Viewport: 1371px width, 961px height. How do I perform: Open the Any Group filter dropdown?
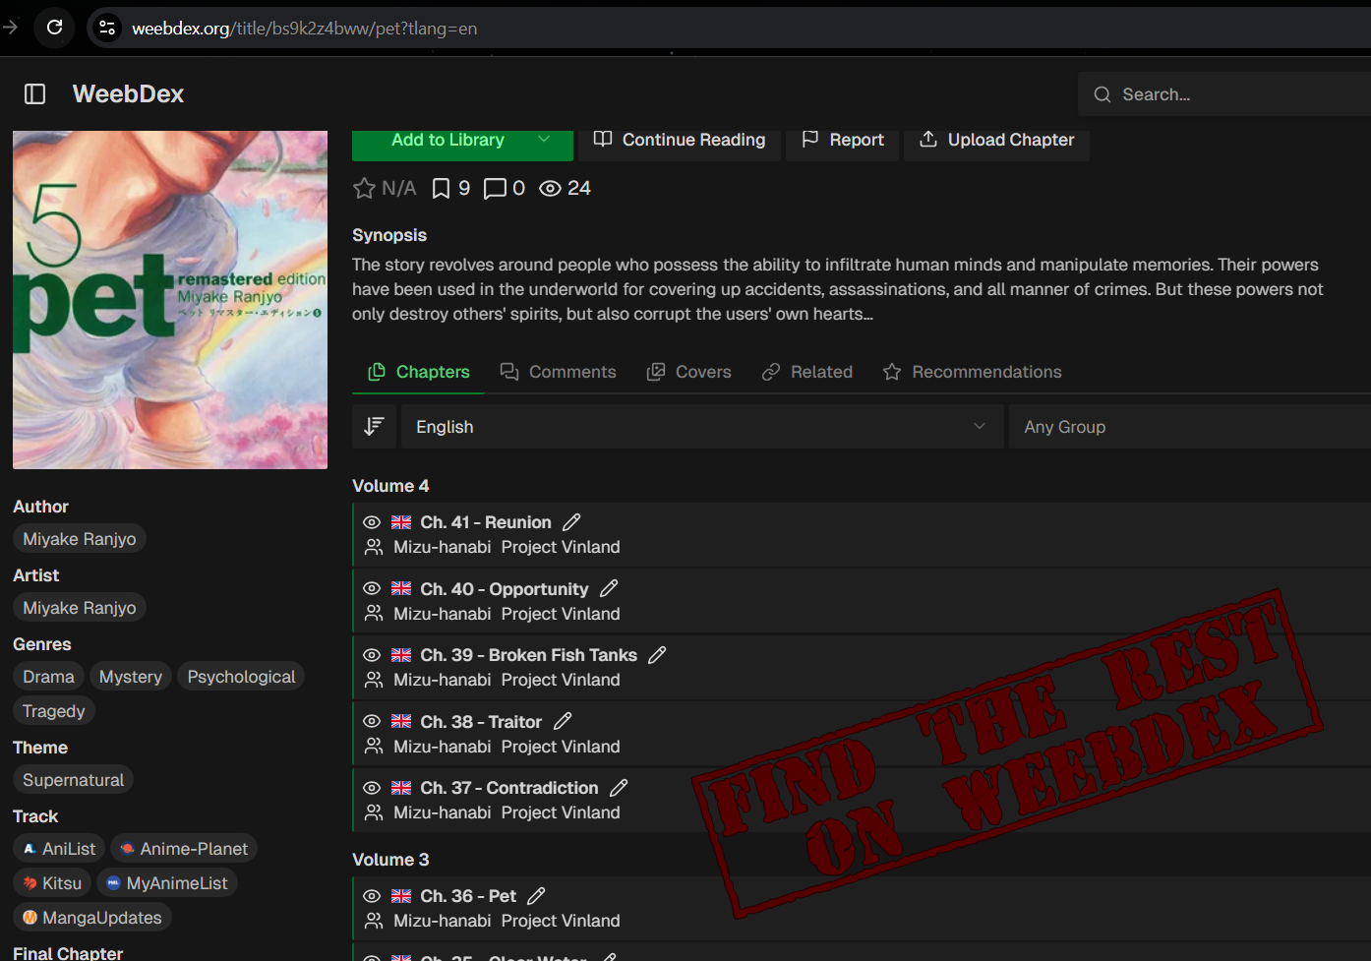1188,427
